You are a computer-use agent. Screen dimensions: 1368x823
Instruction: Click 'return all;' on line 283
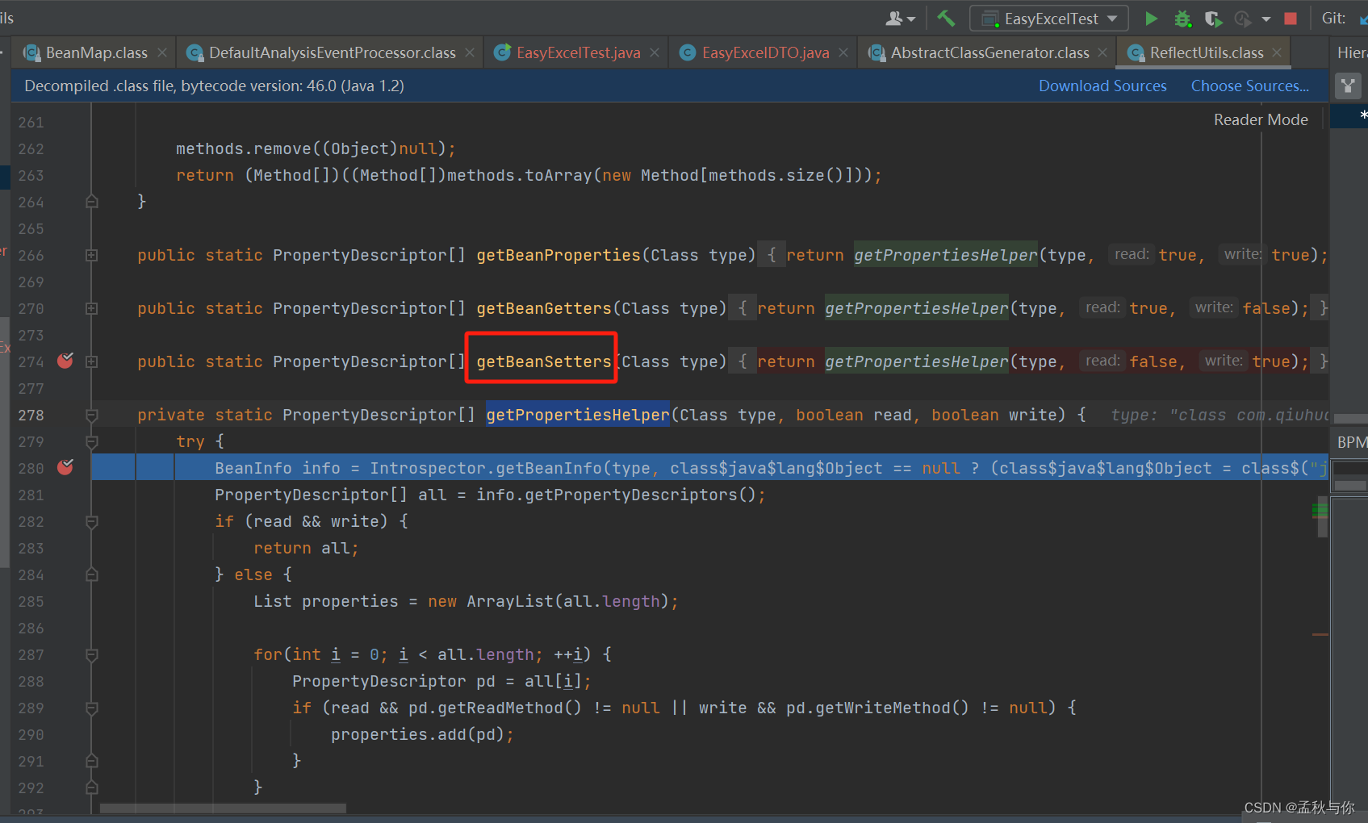[306, 548]
